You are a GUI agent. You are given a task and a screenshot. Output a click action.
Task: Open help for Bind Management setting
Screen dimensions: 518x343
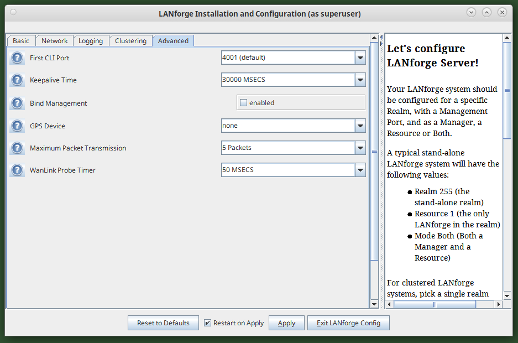[x=17, y=103]
